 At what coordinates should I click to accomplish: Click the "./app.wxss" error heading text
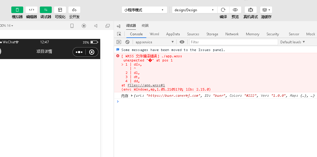click(x=172, y=56)
